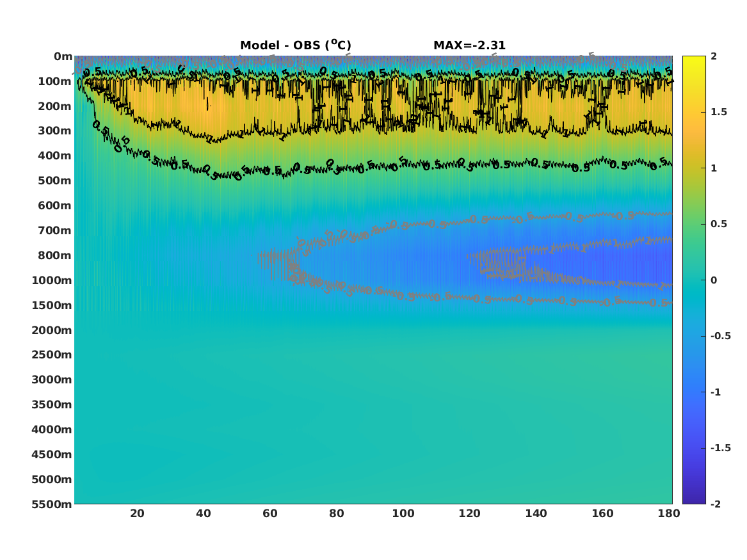Click the colorbar label '-1.5'
Image resolution: width=747 pixels, height=560 pixels.
[721, 448]
